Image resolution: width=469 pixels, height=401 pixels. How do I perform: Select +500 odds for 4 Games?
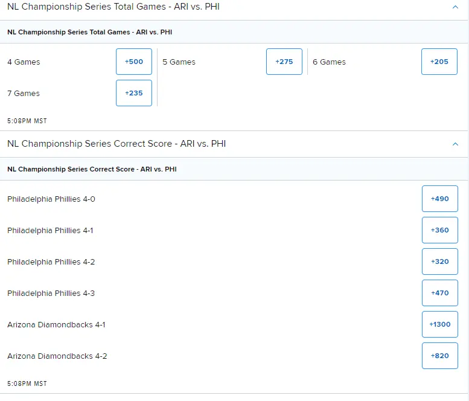point(134,62)
